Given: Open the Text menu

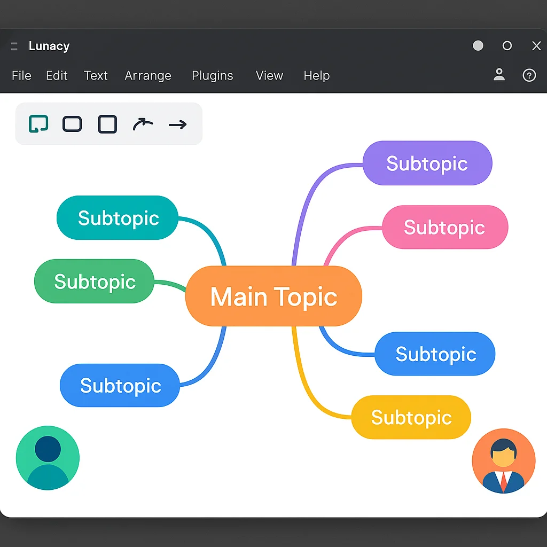Looking at the screenshot, I should (96, 75).
